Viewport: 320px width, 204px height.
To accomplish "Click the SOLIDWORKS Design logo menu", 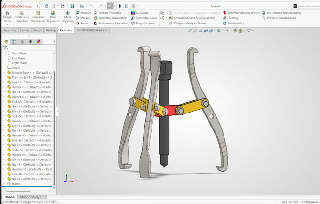I will pos(17,6).
